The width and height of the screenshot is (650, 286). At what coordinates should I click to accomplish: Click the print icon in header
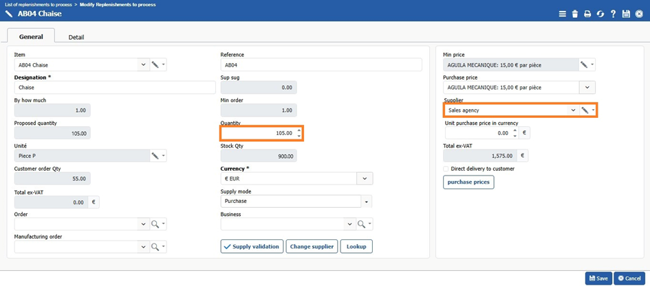[587, 14]
